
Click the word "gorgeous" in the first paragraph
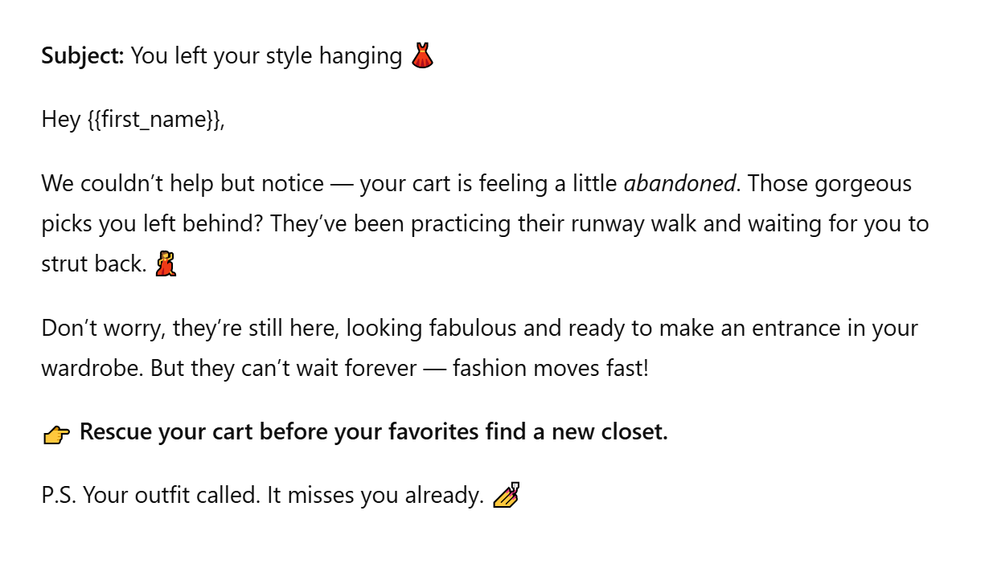click(x=863, y=184)
